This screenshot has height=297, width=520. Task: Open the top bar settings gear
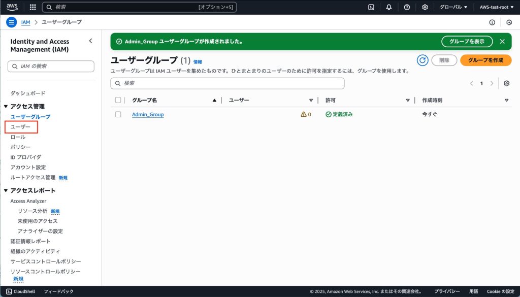click(x=425, y=7)
